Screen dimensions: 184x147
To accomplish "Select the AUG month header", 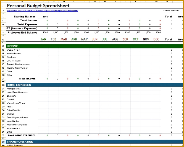I will click(x=115, y=39).
